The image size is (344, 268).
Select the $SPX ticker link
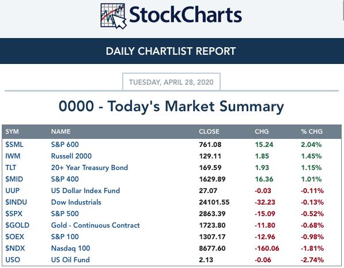click(14, 214)
